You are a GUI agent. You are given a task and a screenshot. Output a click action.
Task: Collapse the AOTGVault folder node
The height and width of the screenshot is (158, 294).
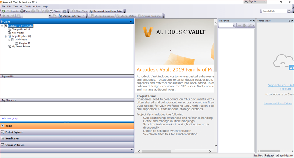(9, 40)
